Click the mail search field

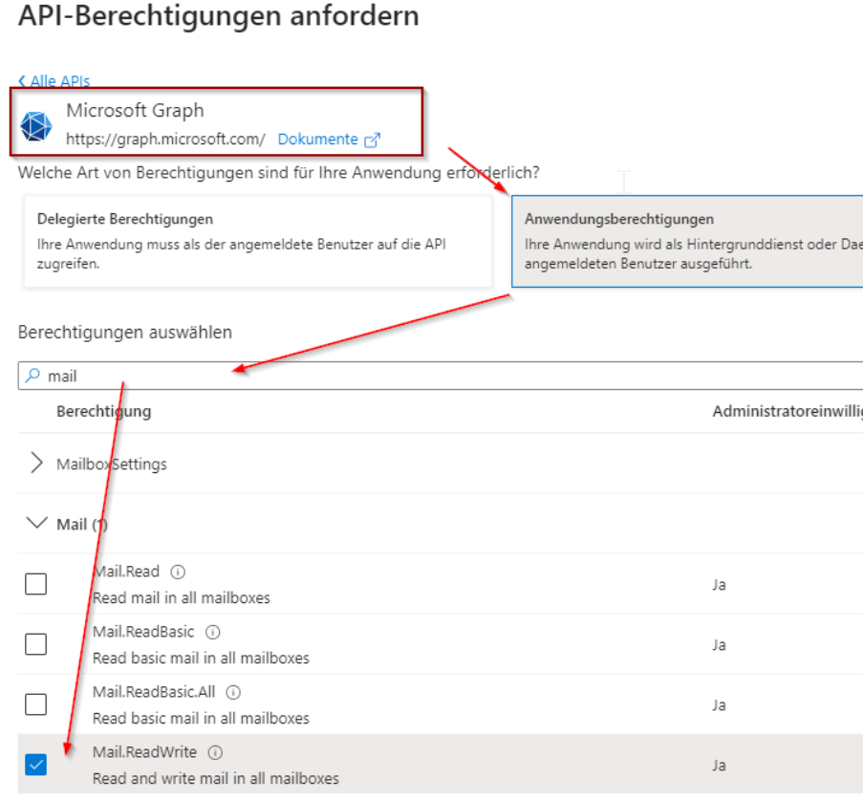[x=441, y=376]
